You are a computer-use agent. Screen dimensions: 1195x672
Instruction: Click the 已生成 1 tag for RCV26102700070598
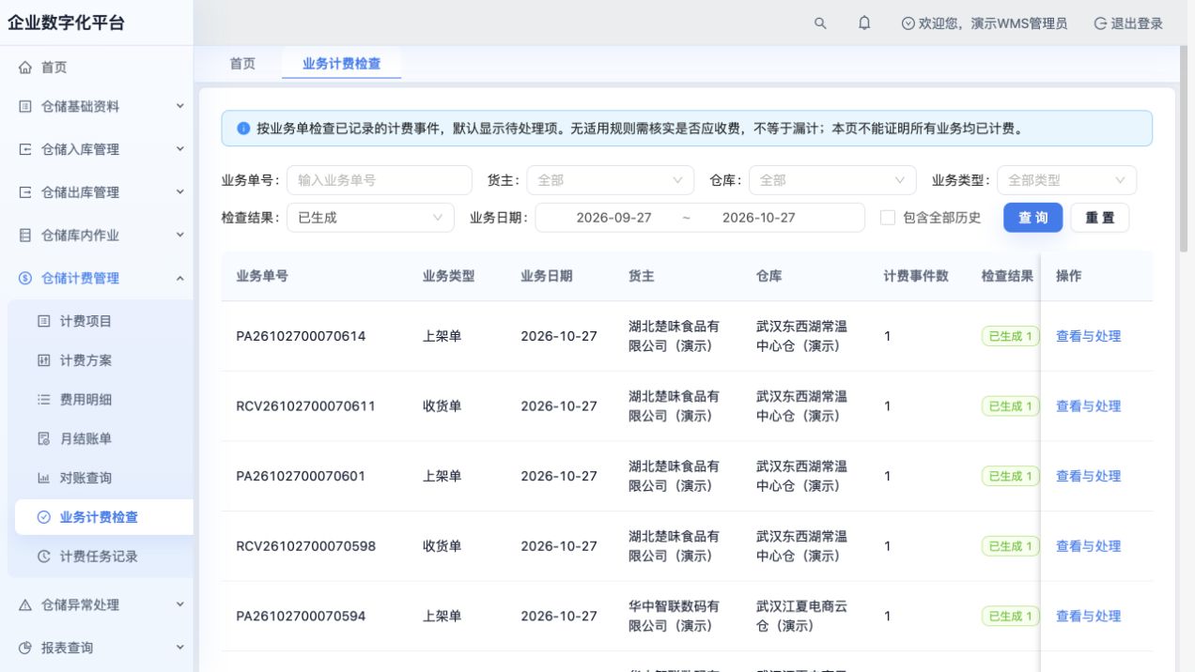coord(1011,546)
